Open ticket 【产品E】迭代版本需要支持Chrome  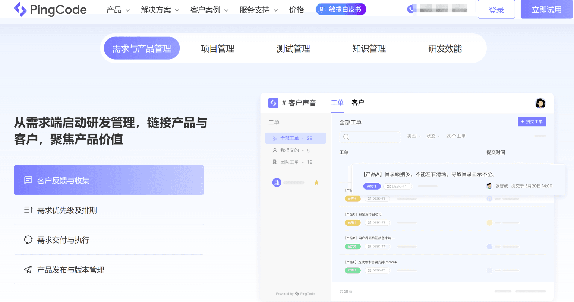pyautogui.click(x=370, y=262)
